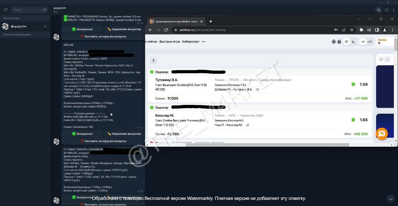Click Управление аккаунтом below the 16:14 message
This screenshot has width=398, height=206.
click(x=124, y=29)
